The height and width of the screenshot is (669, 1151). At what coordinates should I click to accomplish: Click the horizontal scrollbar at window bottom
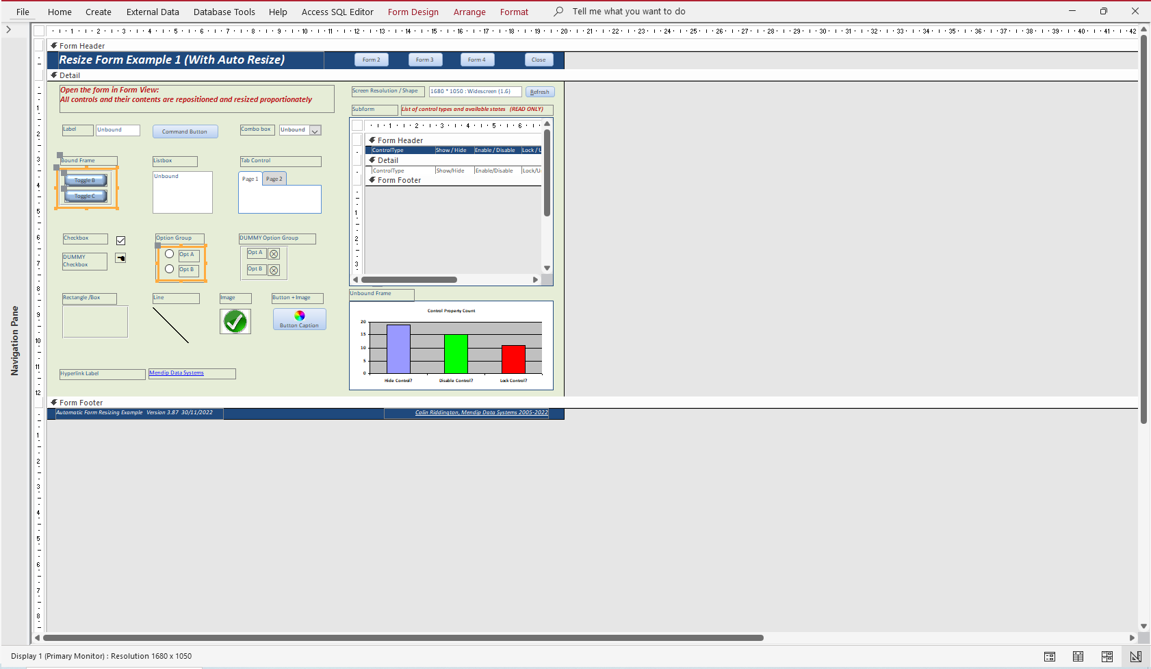(x=404, y=638)
